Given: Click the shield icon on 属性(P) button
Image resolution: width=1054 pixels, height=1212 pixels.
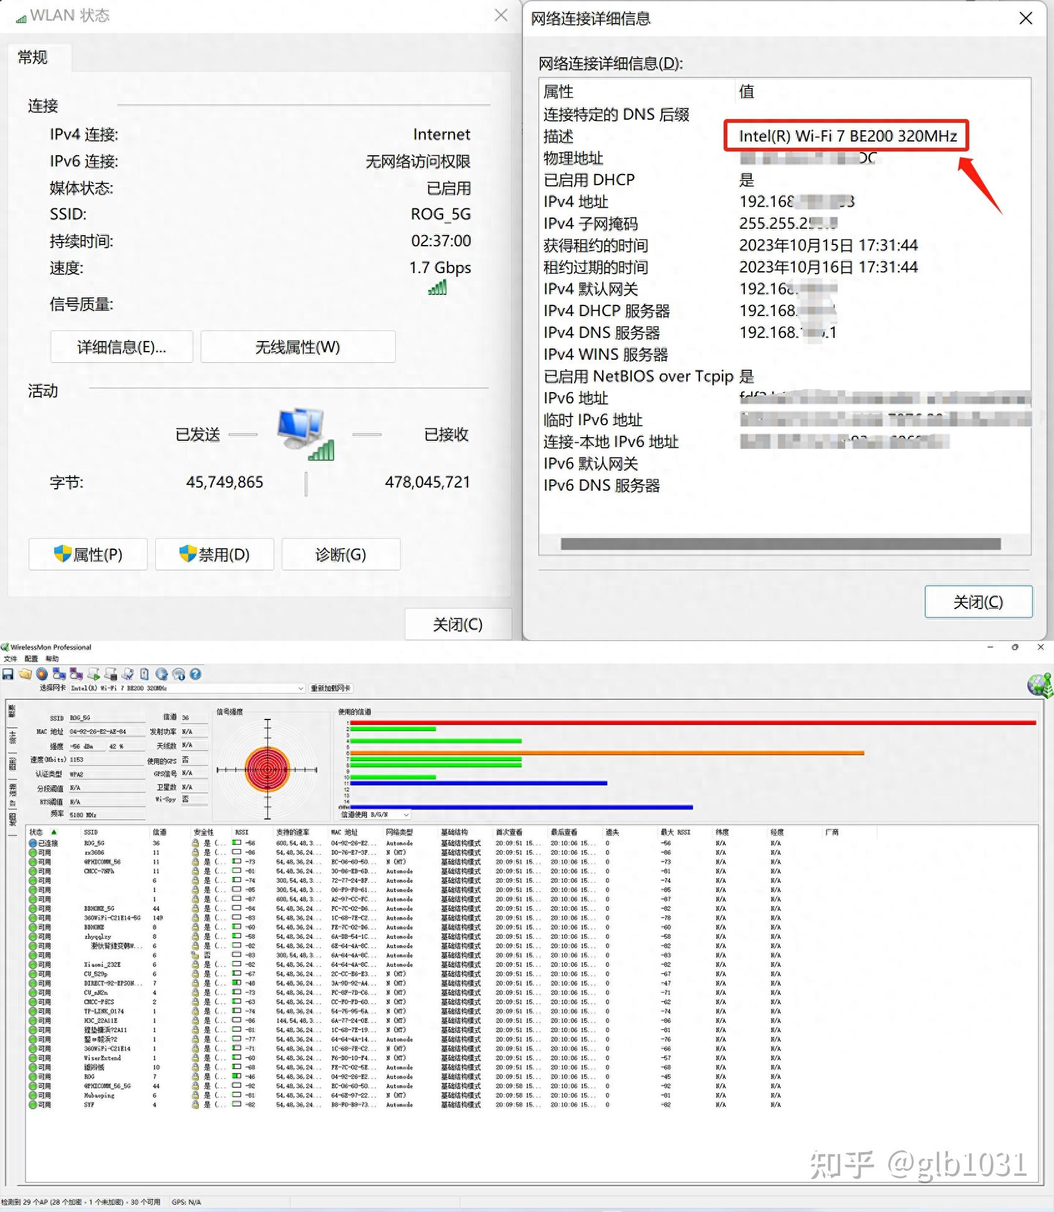Looking at the screenshot, I should 62,554.
